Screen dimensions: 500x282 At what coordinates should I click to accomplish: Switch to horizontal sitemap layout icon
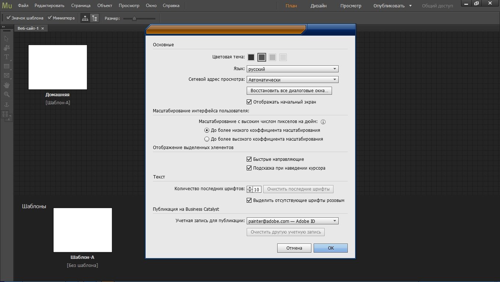click(85, 18)
